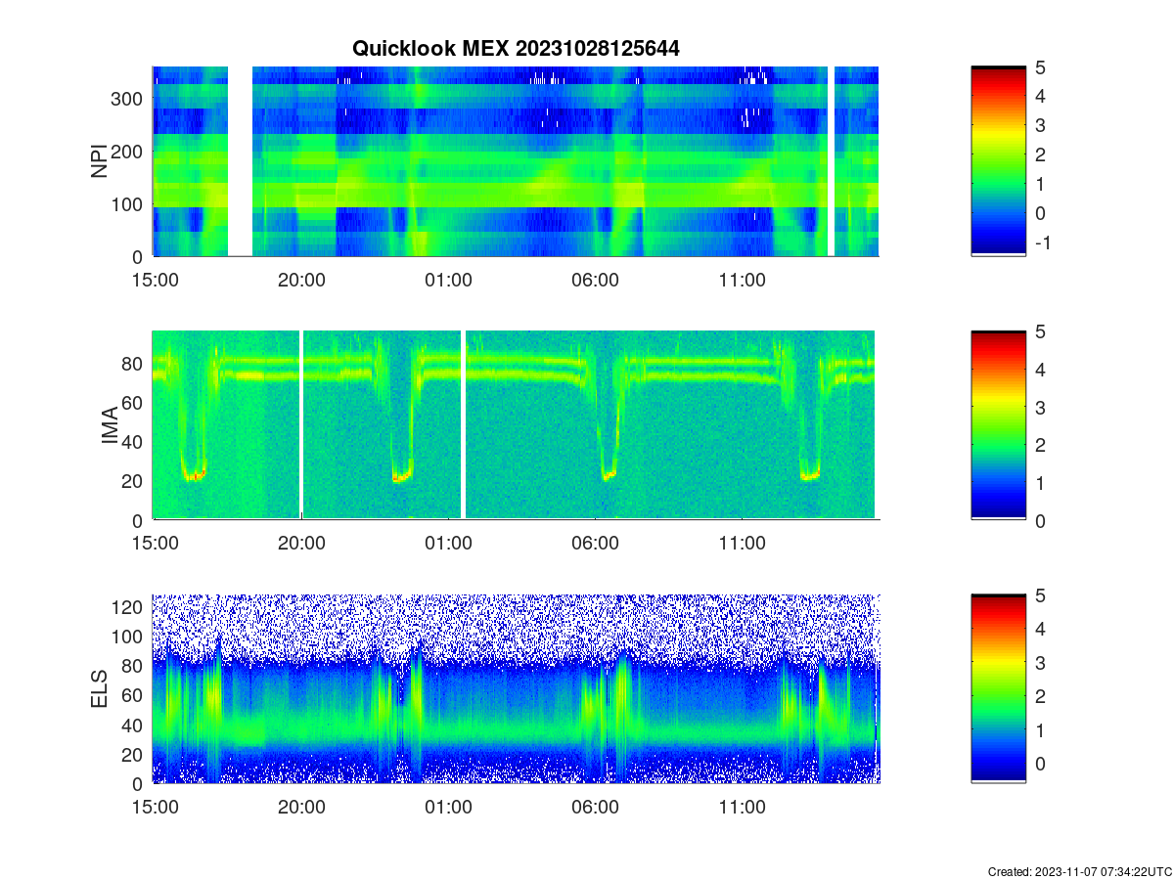The image size is (1174, 880).
Task: Click the 06:00 tick under the ELS plot
Action: (595, 808)
